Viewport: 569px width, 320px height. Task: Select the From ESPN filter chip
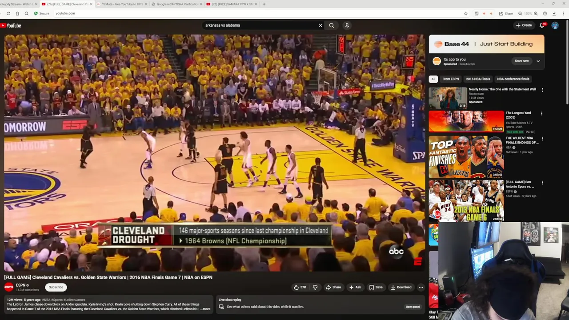[450, 79]
